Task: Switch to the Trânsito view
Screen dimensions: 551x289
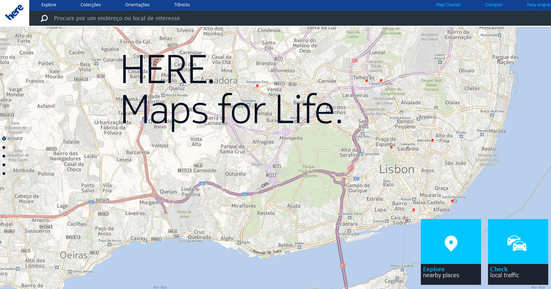Action: click(x=182, y=5)
